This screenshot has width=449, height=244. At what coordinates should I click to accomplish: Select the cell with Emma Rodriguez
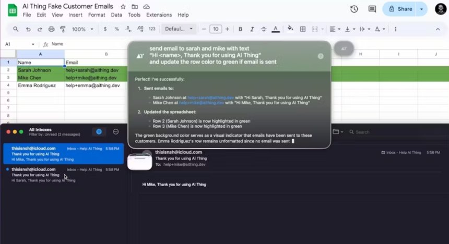[40, 85]
